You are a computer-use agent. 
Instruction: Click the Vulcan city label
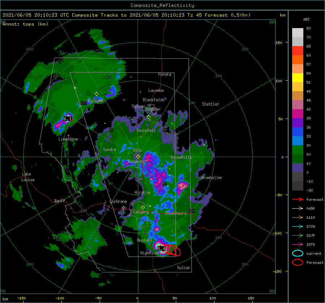click(x=184, y=268)
